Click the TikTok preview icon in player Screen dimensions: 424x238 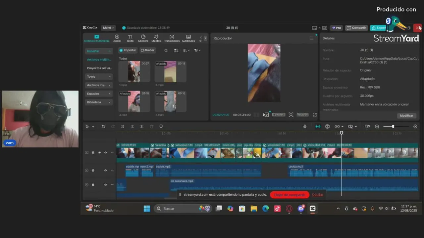click(x=266, y=115)
